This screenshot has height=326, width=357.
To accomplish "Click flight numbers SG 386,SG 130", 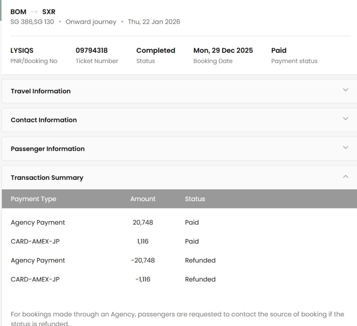I will click(x=32, y=22).
